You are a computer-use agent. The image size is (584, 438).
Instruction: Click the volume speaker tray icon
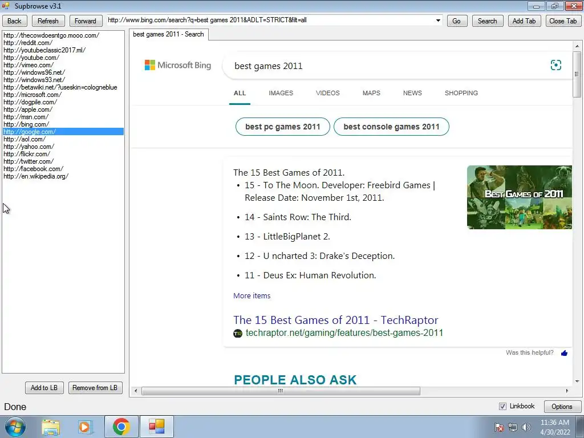[526, 427]
